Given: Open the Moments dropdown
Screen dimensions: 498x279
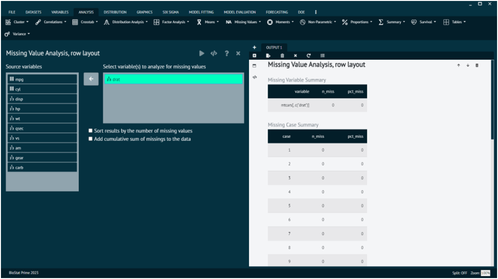Looking at the screenshot, I should point(280,22).
